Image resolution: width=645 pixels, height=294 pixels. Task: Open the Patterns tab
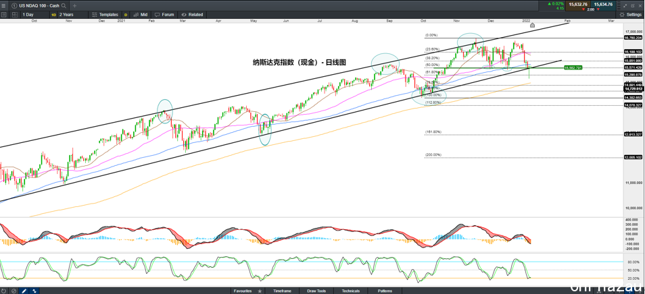(x=385, y=291)
